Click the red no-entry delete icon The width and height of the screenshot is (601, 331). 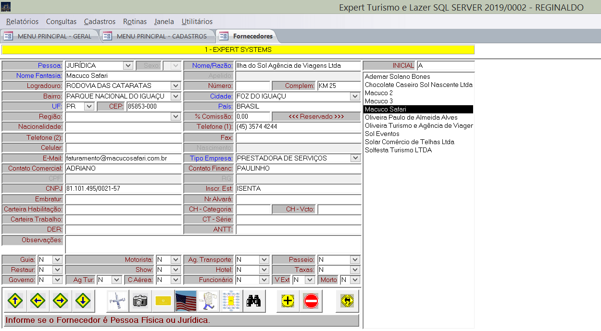pyautogui.click(x=311, y=301)
